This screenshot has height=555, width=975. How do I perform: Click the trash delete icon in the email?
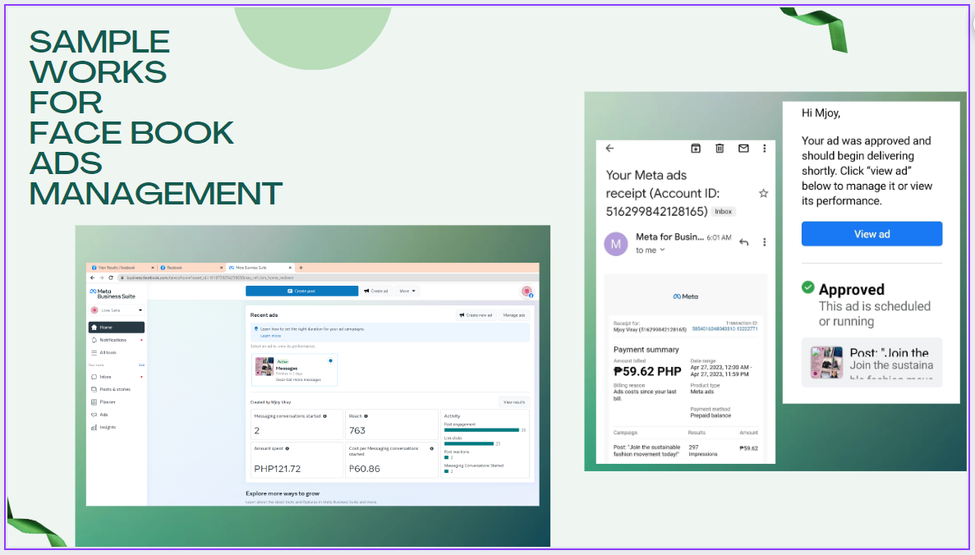(x=720, y=148)
